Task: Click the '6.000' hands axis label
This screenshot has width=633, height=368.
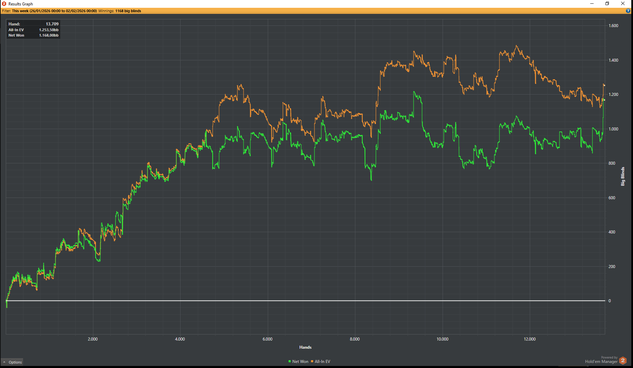Action: [267, 339]
